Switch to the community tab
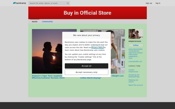This screenshot has width=175, height=109. pyautogui.click(x=47, y=22)
